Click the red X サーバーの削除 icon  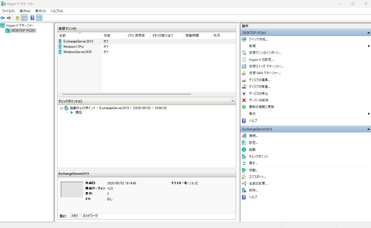[x=244, y=100]
